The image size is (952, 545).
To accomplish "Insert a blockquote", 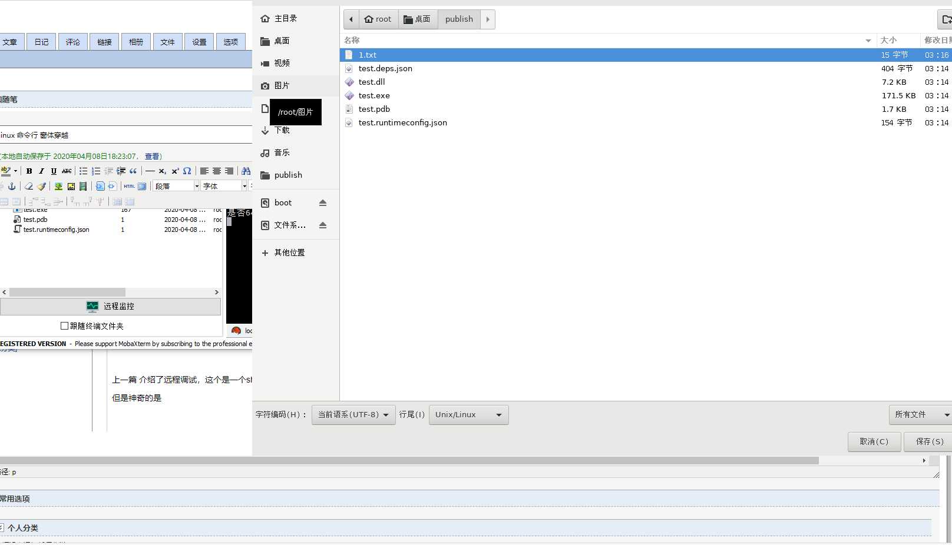I will click(133, 171).
